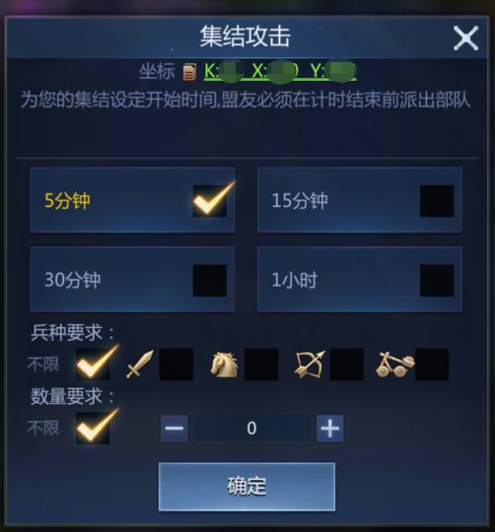Choose the 30分钟 rally time option
Screen dimensions: 495x532
pyautogui.click(x=132, y=279)
